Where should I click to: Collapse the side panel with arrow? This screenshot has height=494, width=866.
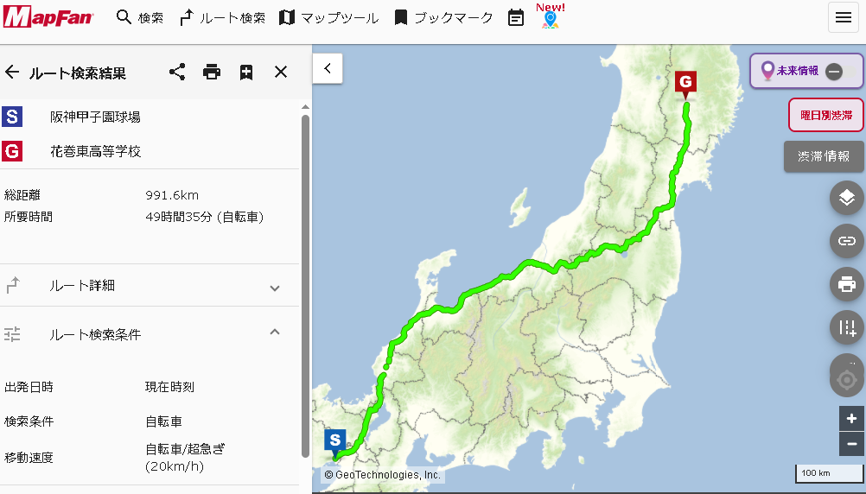click(328, 68)
